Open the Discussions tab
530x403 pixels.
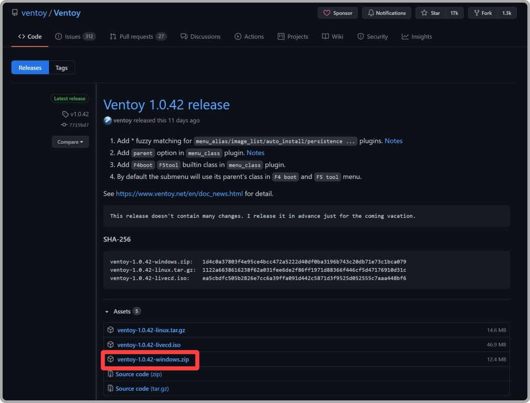coord(200,37)
